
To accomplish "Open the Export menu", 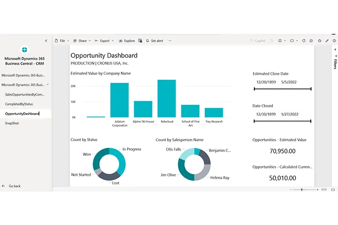I will click(104, 40).
